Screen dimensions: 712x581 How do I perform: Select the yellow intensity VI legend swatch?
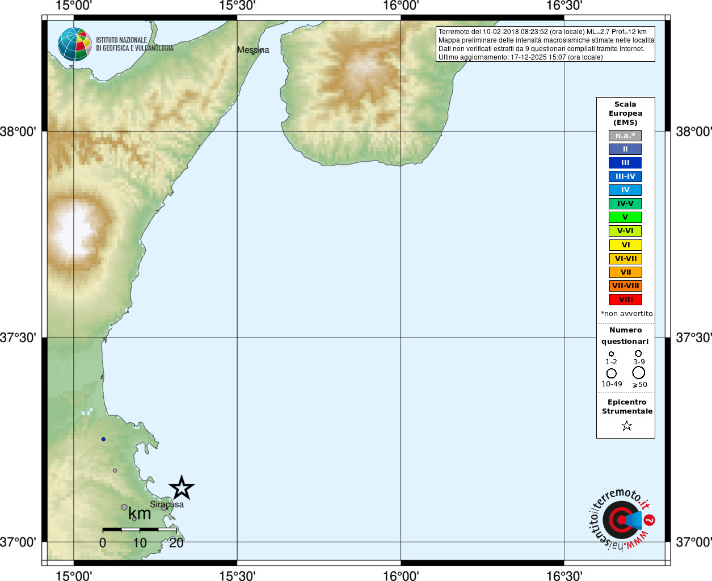click(625, 245)
